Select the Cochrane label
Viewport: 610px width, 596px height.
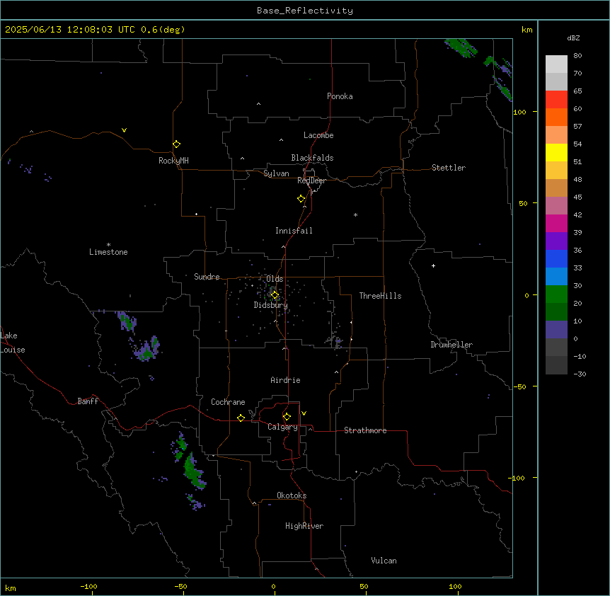(228, 402)
